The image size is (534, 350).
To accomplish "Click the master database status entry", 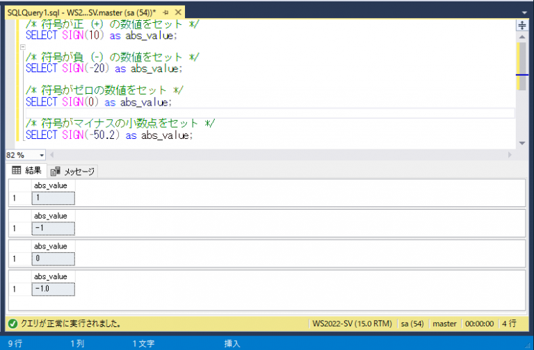I will coord(444,324).
